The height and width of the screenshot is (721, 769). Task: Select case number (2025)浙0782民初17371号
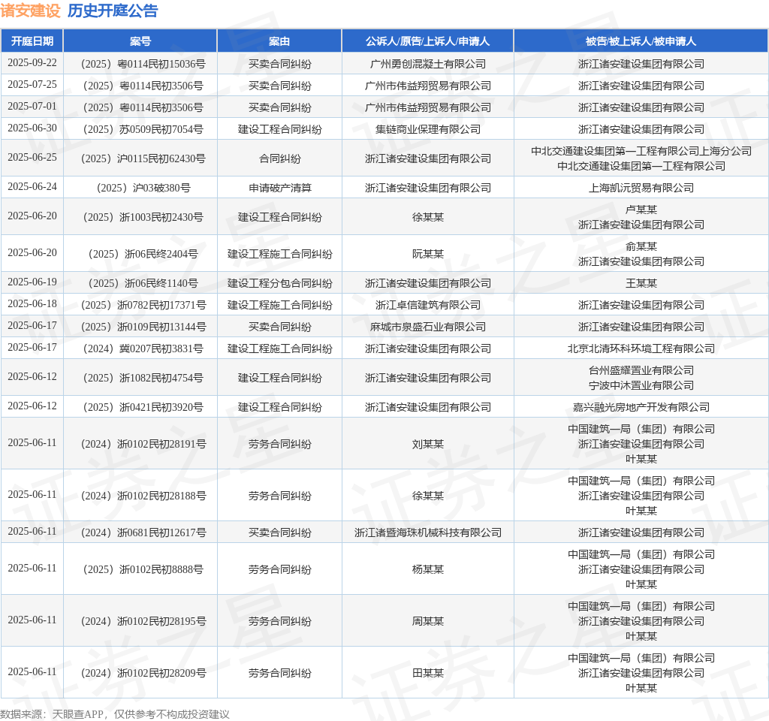tap(143, 305)
